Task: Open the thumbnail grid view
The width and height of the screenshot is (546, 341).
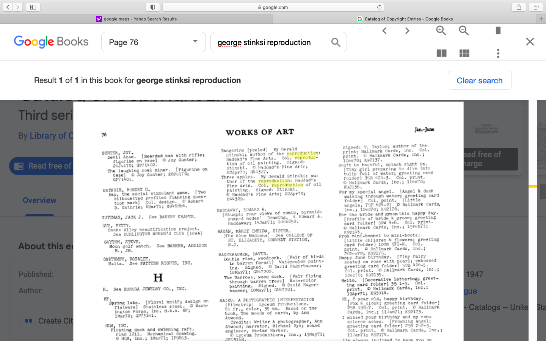Action: 464,53
